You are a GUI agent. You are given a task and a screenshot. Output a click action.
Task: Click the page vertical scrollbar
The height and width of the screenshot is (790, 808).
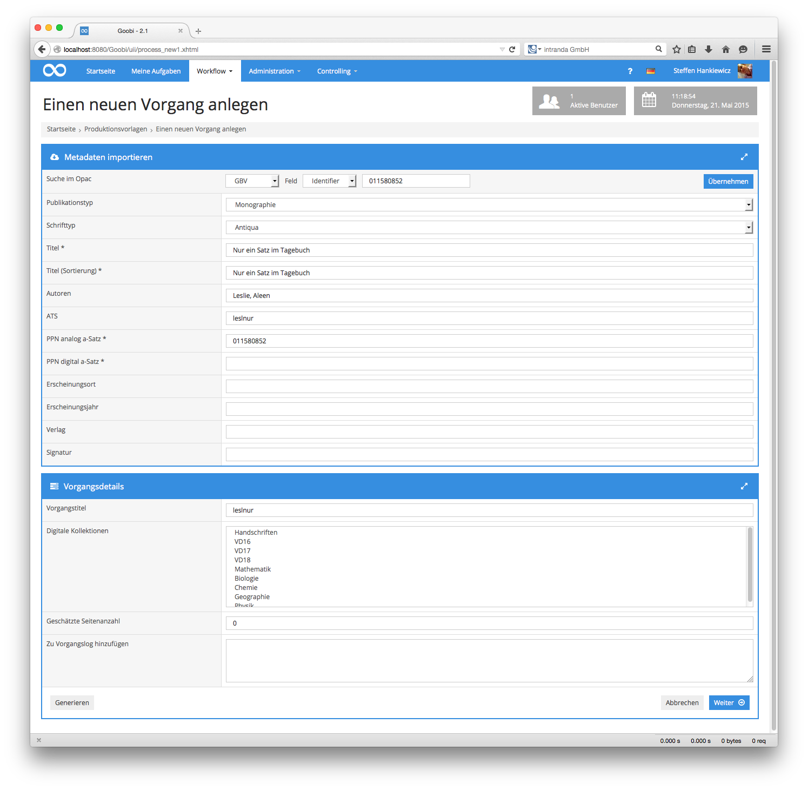[x=774, y=396]
